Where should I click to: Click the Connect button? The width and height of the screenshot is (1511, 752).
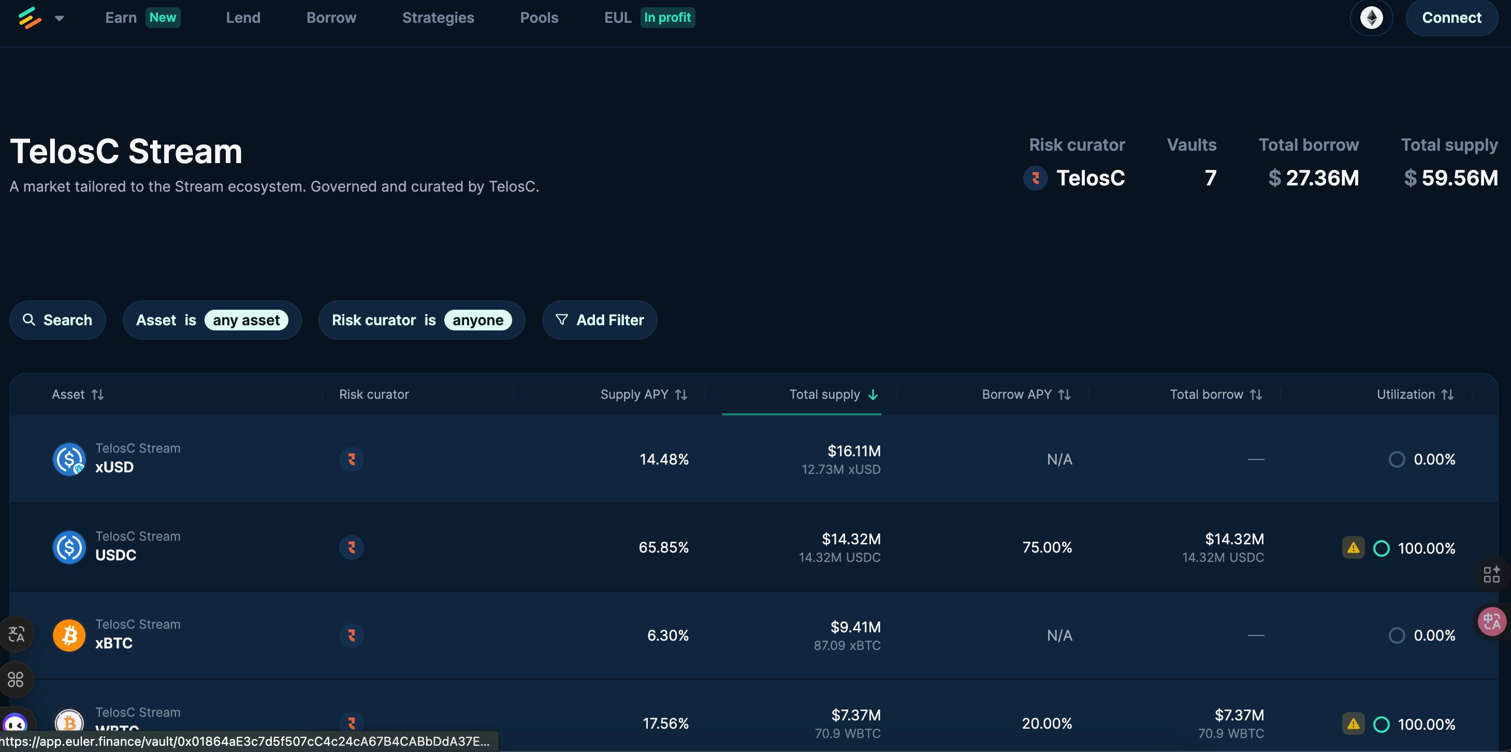(x=1451, y=18)
